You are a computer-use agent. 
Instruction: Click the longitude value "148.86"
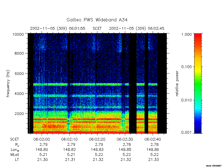pos(153,149)
